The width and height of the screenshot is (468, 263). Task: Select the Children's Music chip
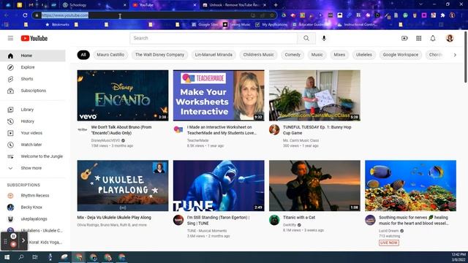[x=258, y=55]
